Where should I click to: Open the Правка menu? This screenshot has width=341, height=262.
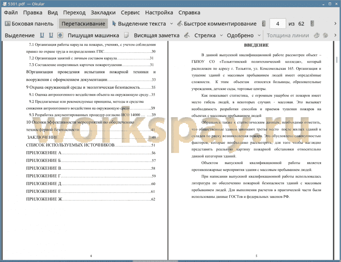(33, 13)
